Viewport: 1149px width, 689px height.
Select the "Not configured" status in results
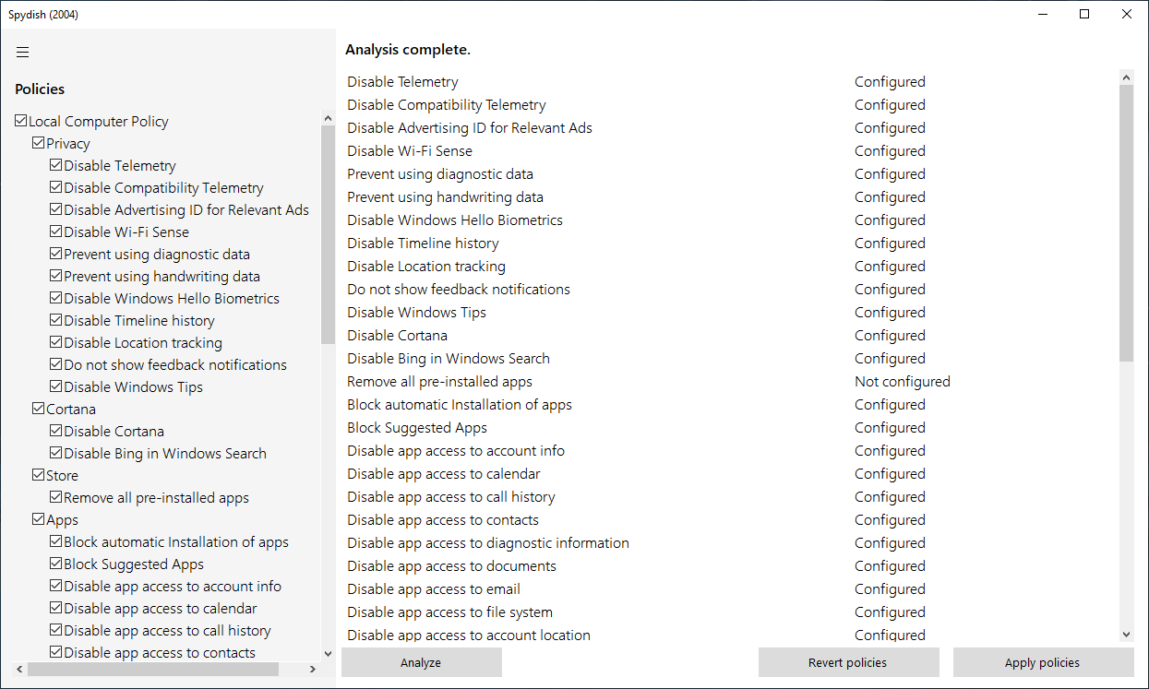[x=902, y=381]
